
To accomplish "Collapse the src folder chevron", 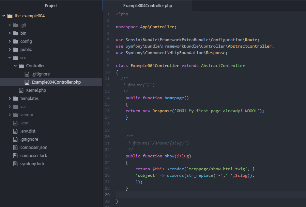I will tap(10, 58).
